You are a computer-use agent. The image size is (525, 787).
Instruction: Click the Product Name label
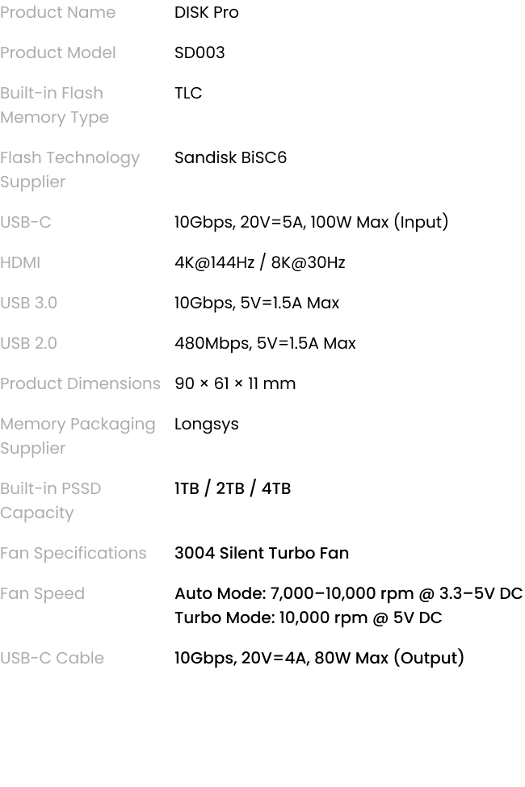coord(58,12)
